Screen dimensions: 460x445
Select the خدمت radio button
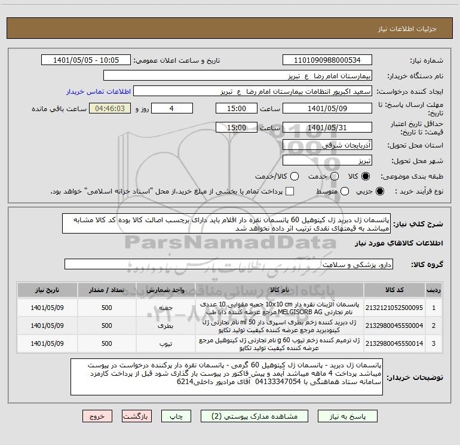click(x=335, y=176)
